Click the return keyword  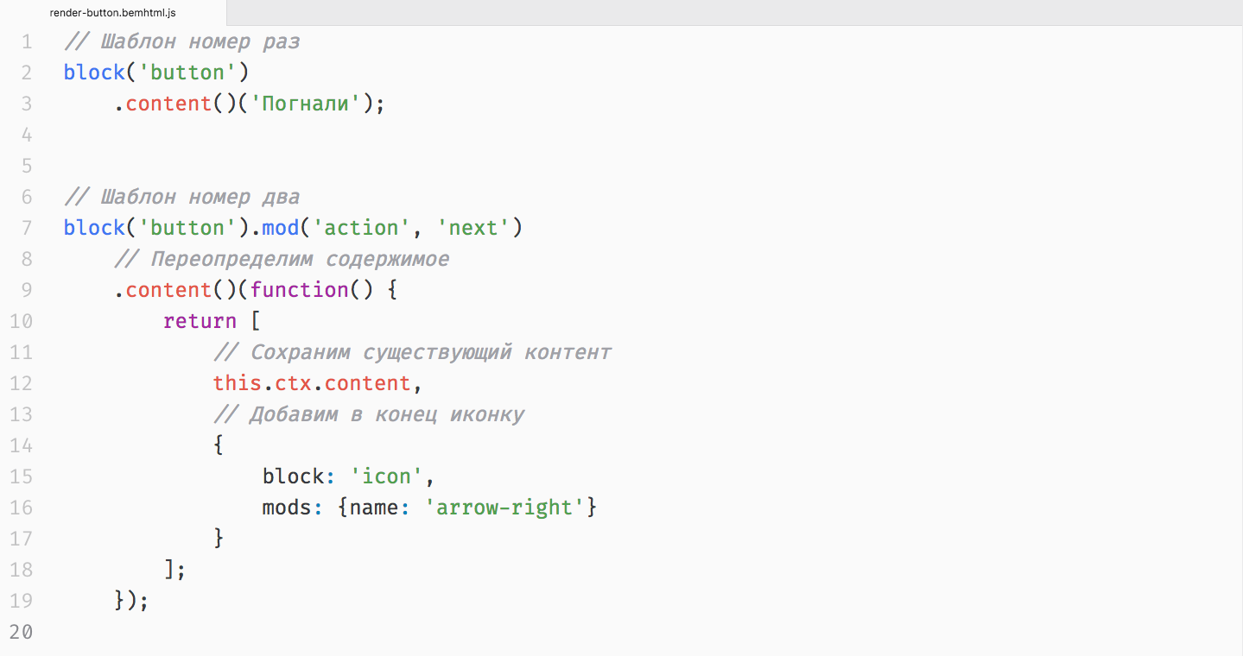coord(200,321)
